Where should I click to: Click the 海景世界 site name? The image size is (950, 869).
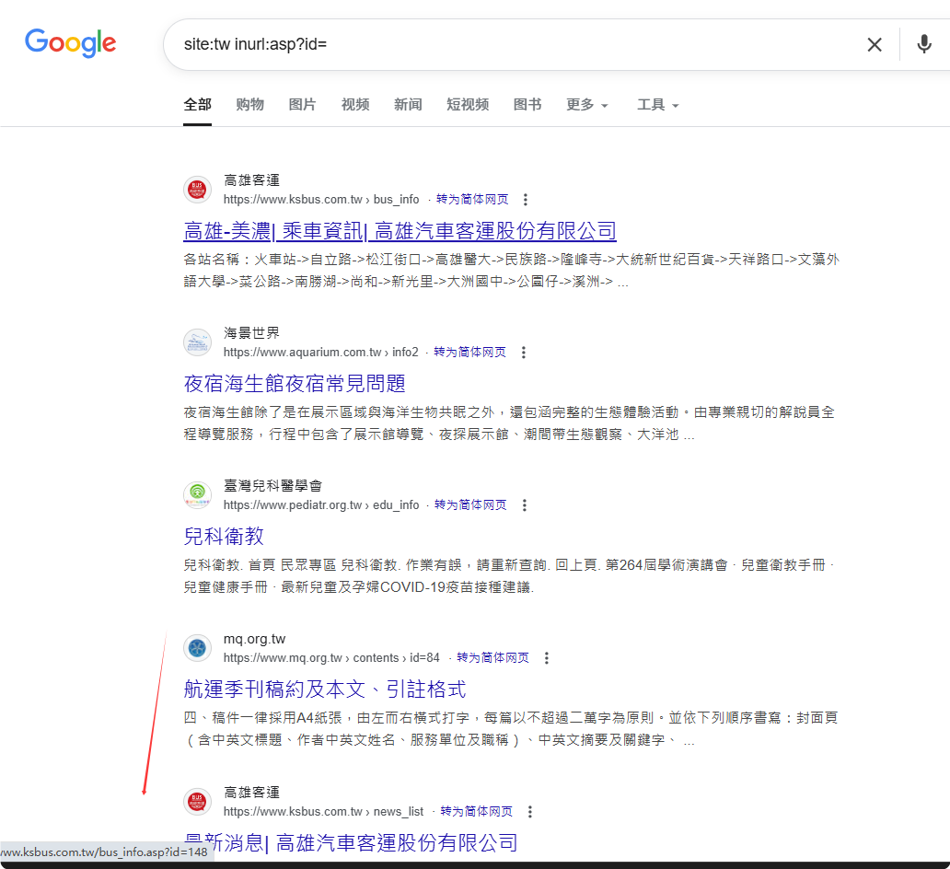251,332
